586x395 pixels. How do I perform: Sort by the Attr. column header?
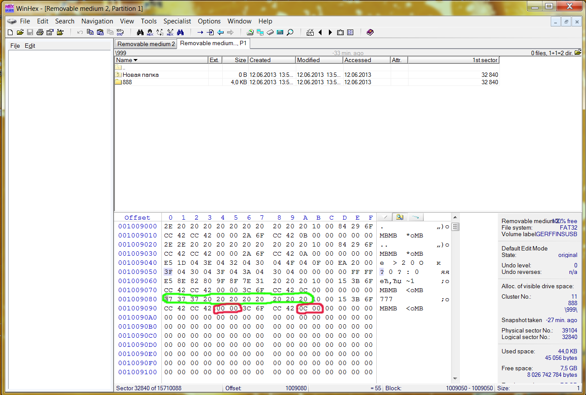pyautogui.click(x=399, y=60)
